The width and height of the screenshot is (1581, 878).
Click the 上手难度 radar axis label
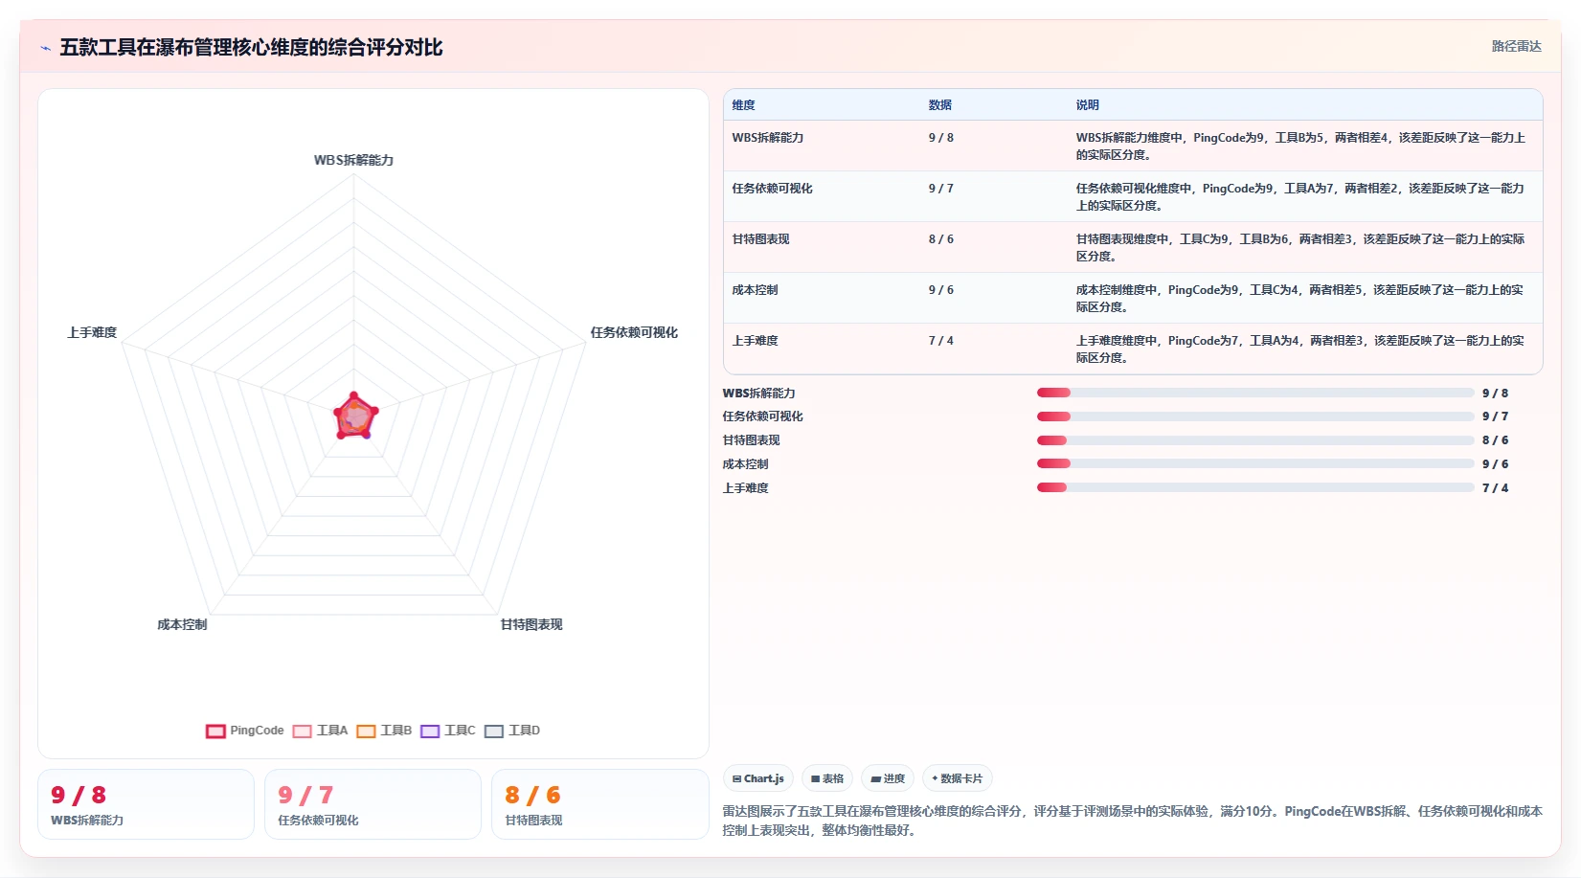point(92,332)
